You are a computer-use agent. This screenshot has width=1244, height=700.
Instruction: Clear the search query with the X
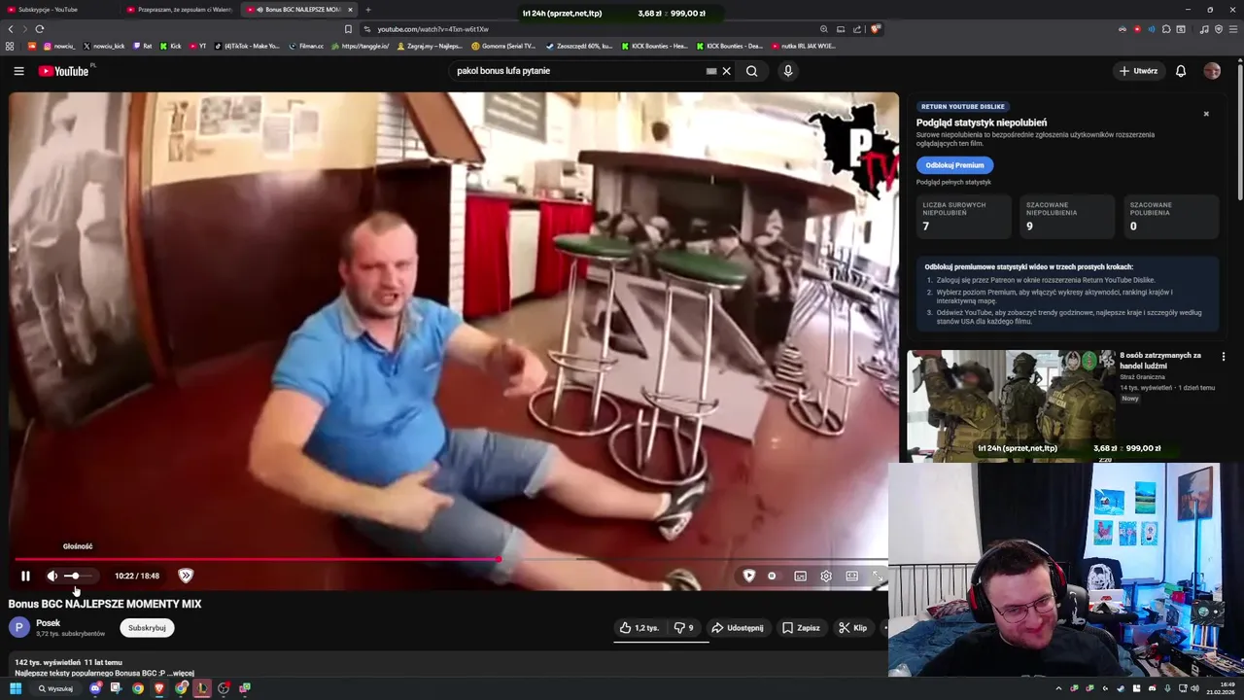tap(726, 71)
